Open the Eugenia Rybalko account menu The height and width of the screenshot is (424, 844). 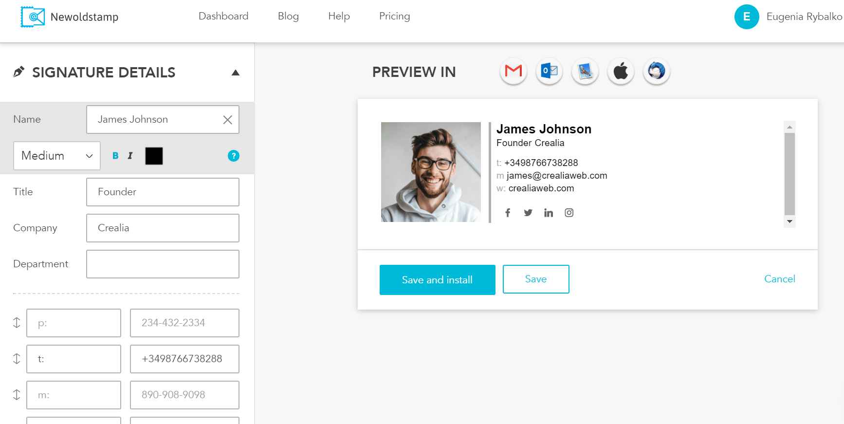coord(804,17)
